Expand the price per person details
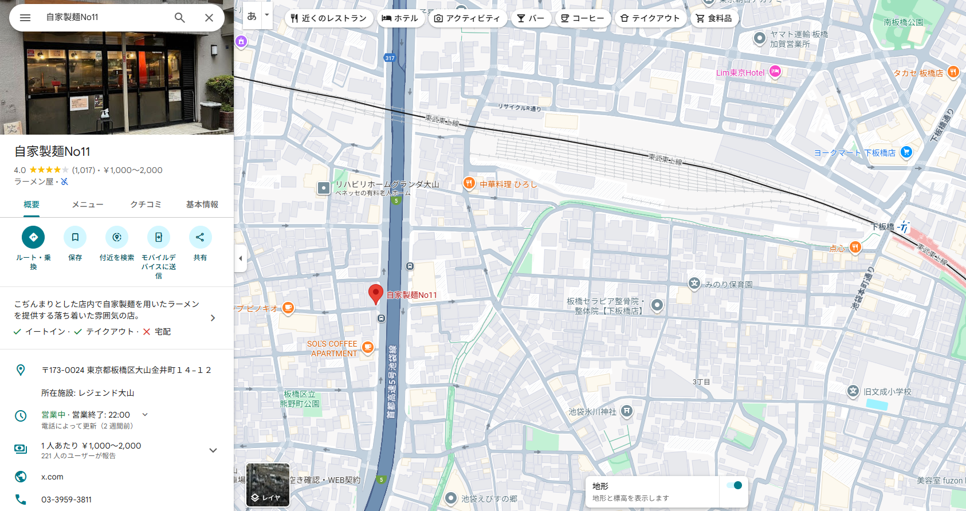This screenshot has width=966, height=511. [213, 450]
